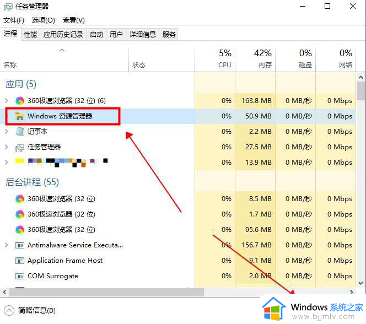Click the horizontal scrollbar thumb
The height and width of the screenshot is (324, 366).
click(x=106, y=292)
